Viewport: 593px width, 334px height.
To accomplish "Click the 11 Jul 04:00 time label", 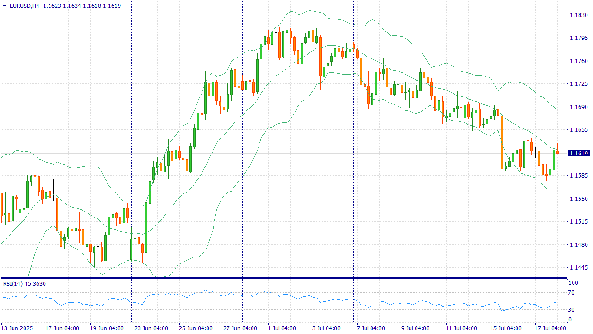I will [x=461, y=328].
